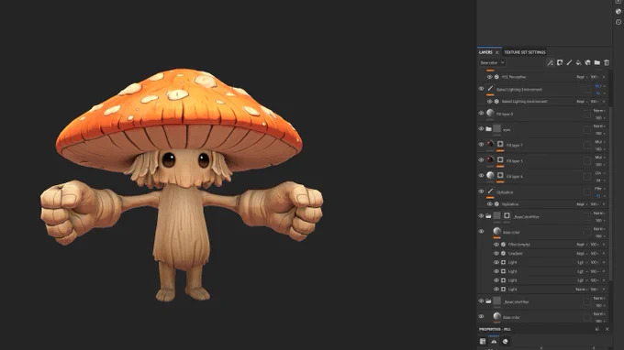Select the 'eyes' folder name
Screen dimensions: 624x350
(507, 130)
